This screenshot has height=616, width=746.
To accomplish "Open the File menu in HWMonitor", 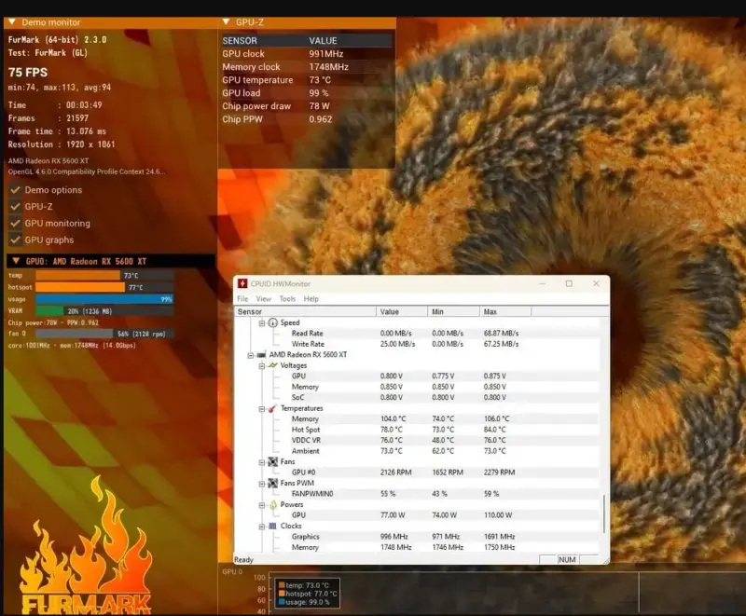I will coord(242,299).
